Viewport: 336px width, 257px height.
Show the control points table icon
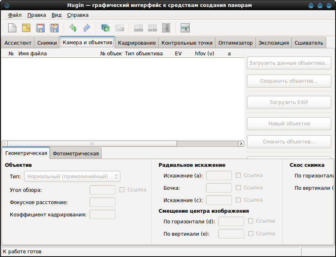point(166,28)
